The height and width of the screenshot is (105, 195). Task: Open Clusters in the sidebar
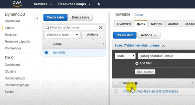pos(10,71)
